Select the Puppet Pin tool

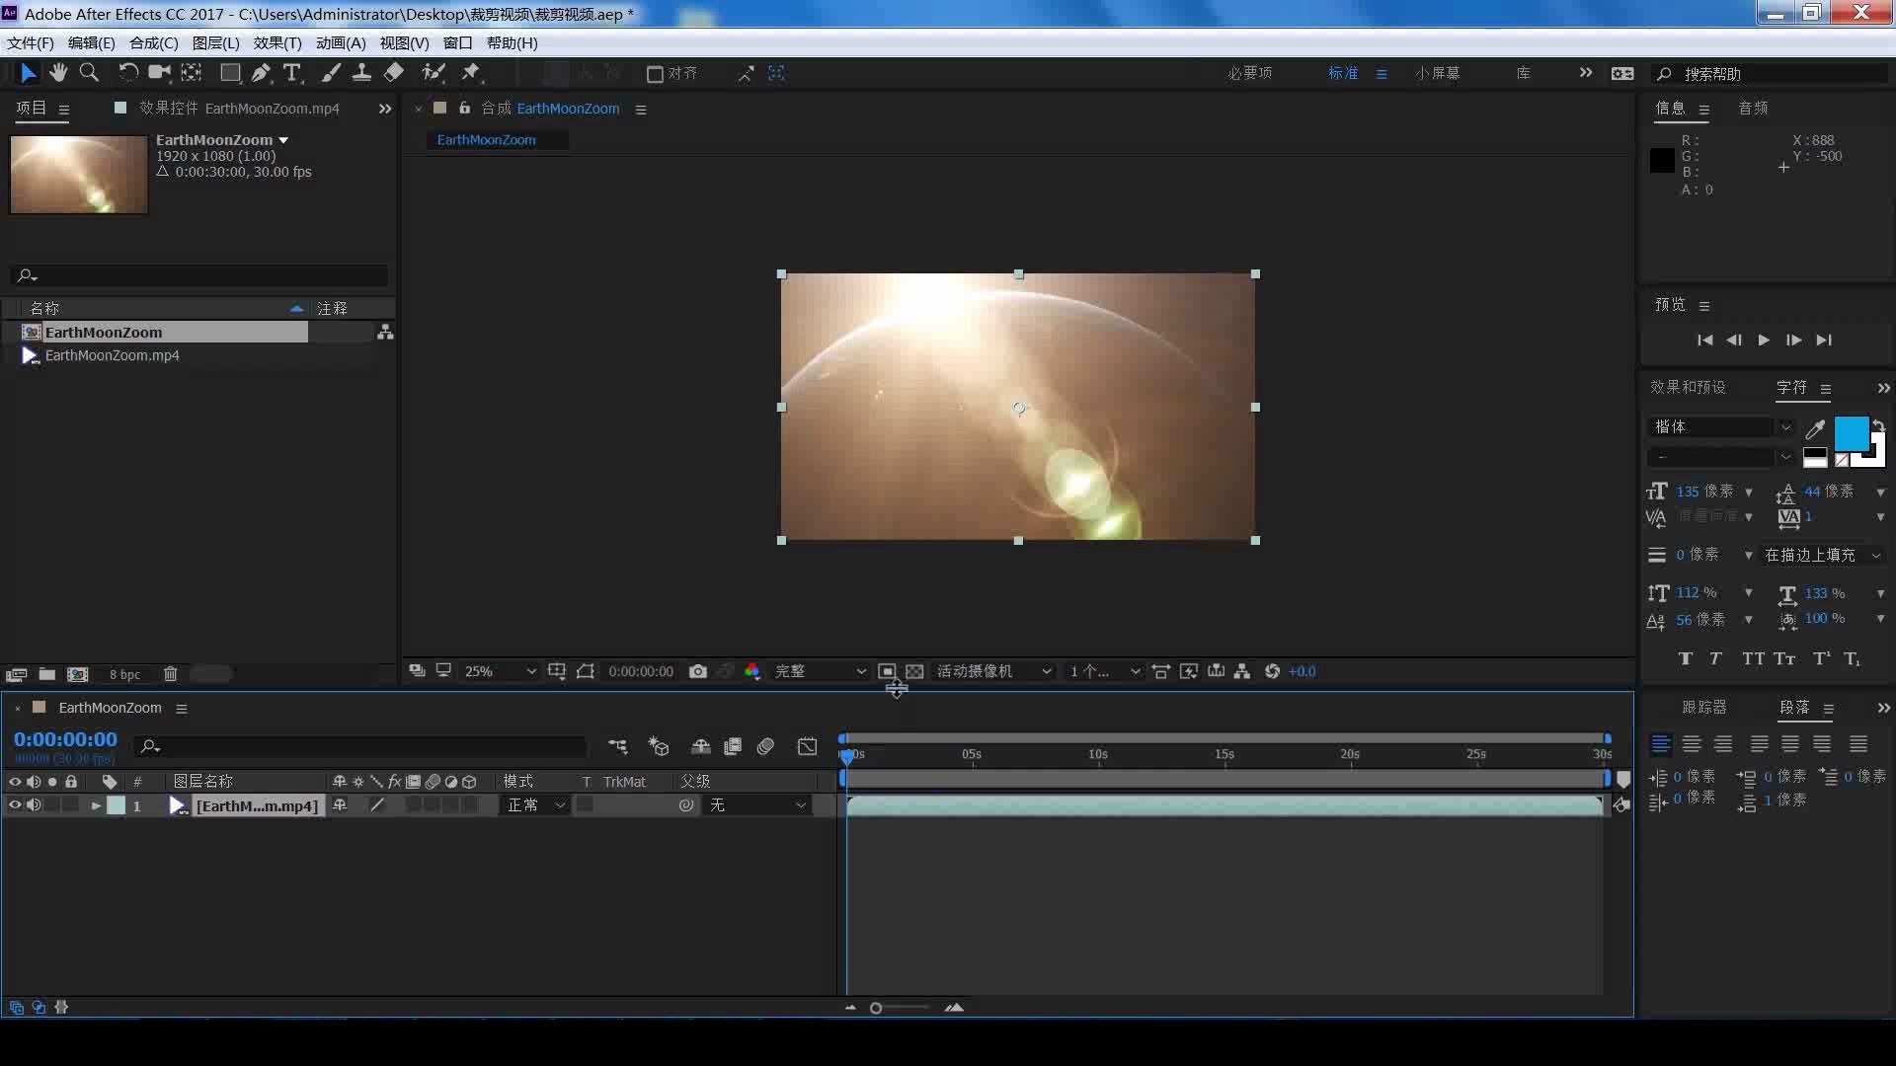pos(471,73)
